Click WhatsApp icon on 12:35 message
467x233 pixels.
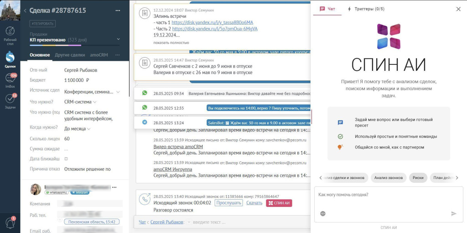tap(145, 108)
